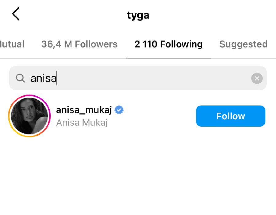276x215 pixels.
Task: Tap empty search bar space left of X
Action: click(153, 78)
